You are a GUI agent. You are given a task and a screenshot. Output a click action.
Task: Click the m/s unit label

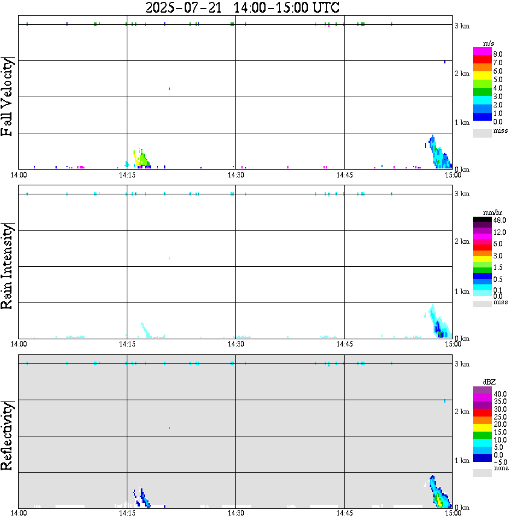tap(488, 43)
